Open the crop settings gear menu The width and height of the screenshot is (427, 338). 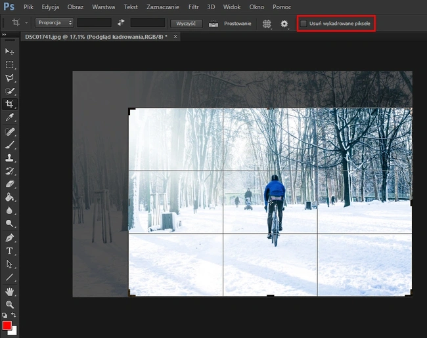[x=284, y=24]
